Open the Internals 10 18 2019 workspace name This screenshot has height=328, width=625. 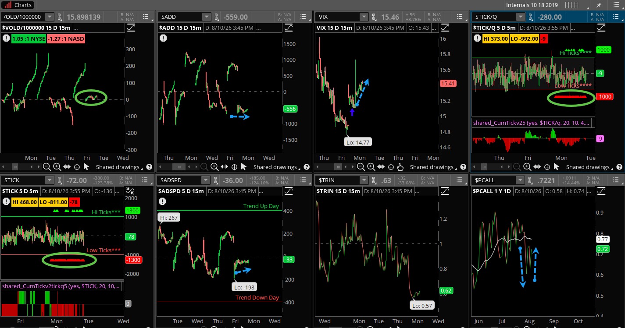(531, 5)
